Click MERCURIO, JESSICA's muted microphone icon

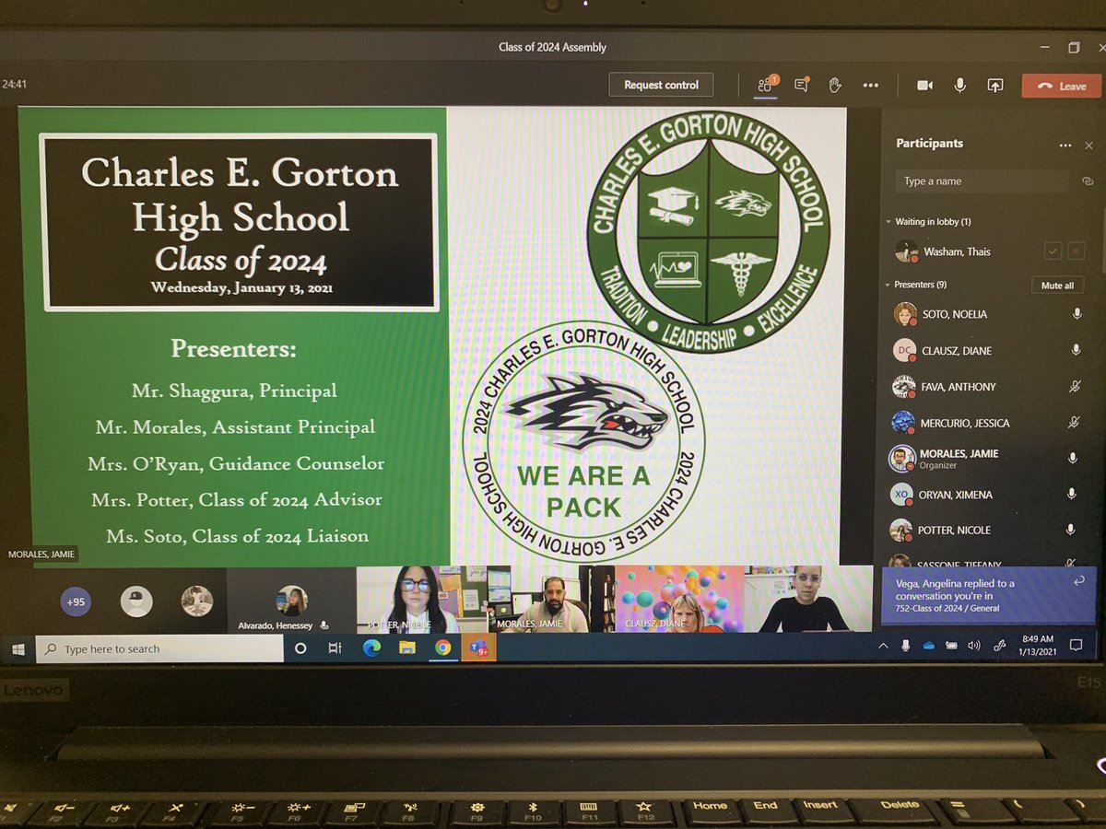[x=1074, y=423]
